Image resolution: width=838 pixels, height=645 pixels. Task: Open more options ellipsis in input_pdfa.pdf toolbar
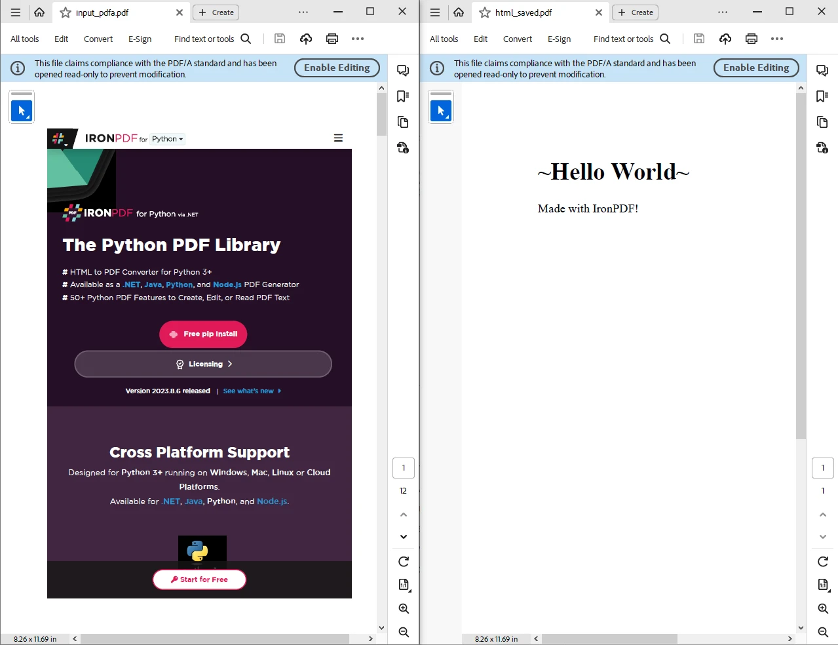(x=358, y=39)
